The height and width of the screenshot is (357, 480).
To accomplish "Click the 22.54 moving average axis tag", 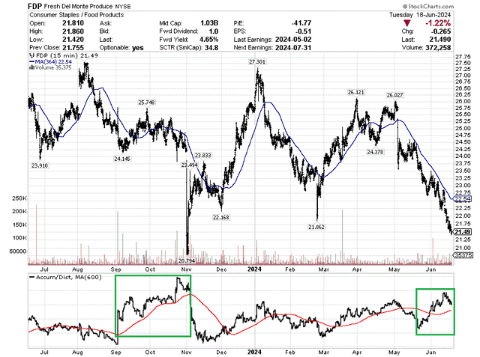I will point(462,199).
